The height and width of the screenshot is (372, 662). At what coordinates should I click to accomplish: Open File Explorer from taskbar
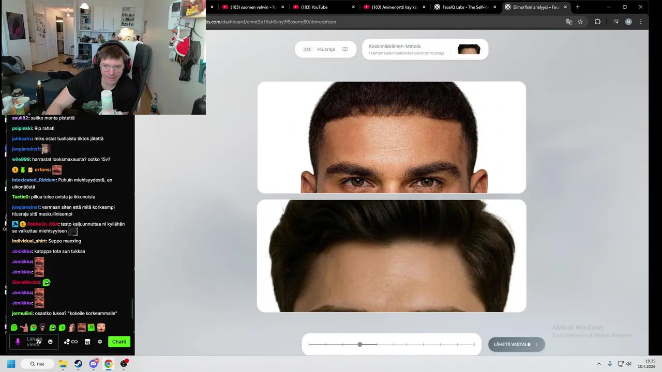point(63,364)
